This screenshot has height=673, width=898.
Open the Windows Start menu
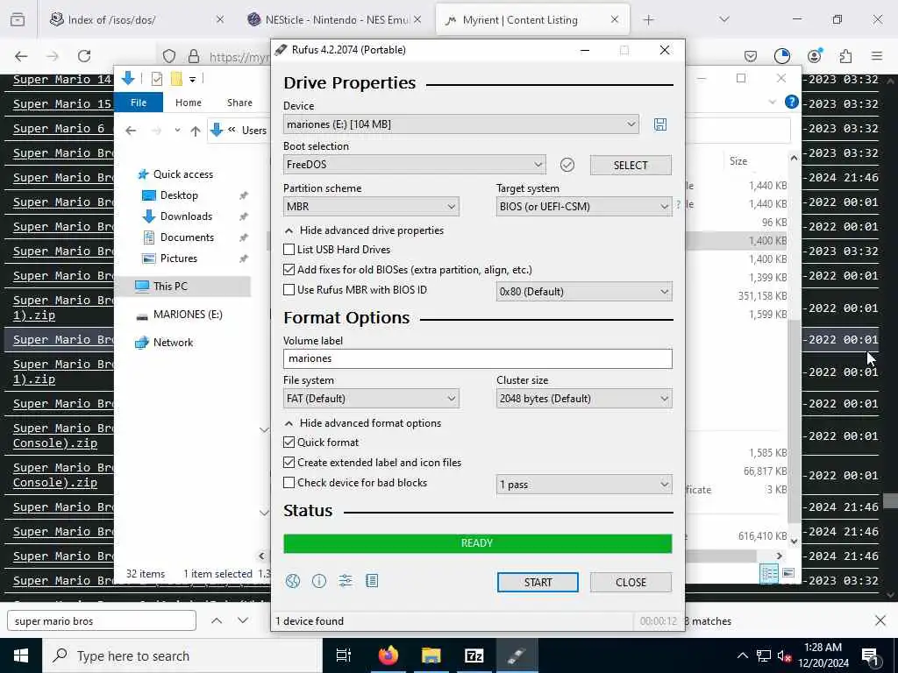21,655
